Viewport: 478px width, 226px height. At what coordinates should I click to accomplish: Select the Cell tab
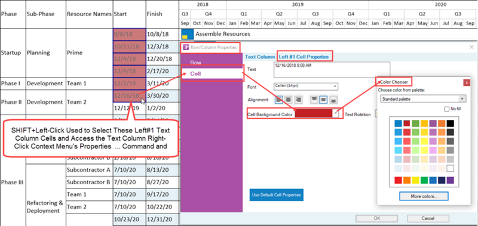213,73
